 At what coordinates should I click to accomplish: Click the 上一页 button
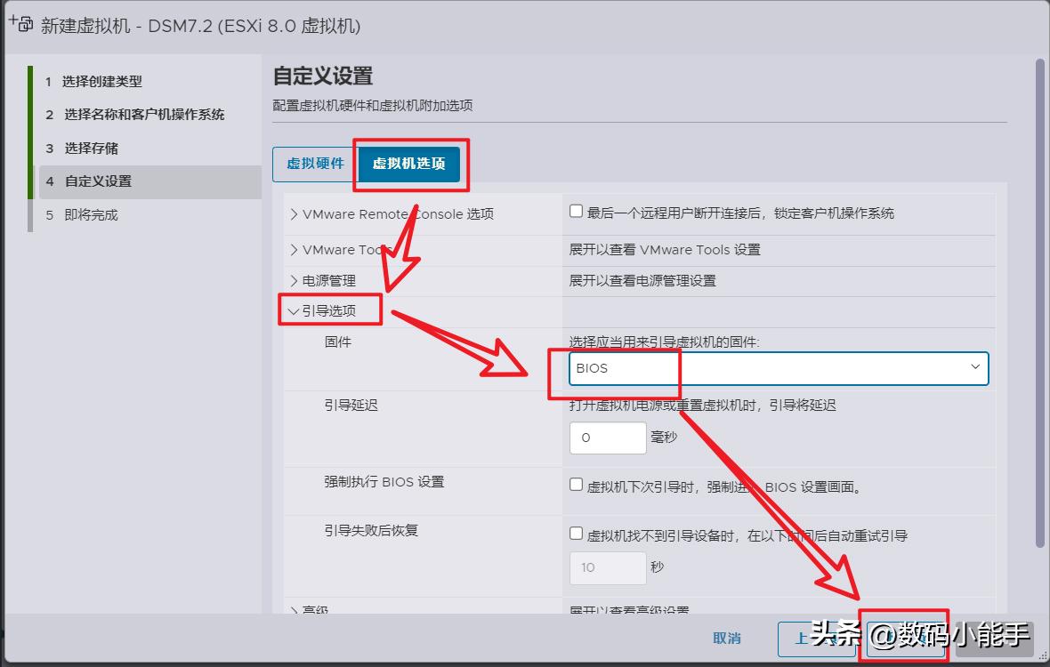(x=819, y=639)
